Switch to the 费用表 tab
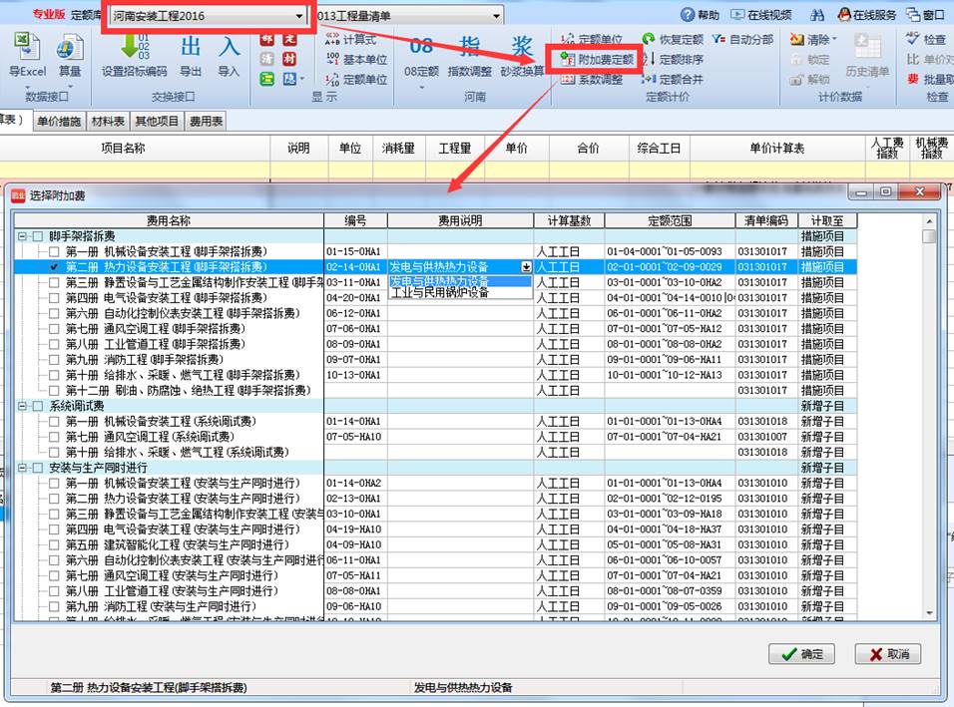Image resolution: width=954 pixels, height=707 pixels. coord(206,122)
